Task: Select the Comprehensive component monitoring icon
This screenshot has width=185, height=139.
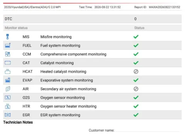Action: (8, 54)
